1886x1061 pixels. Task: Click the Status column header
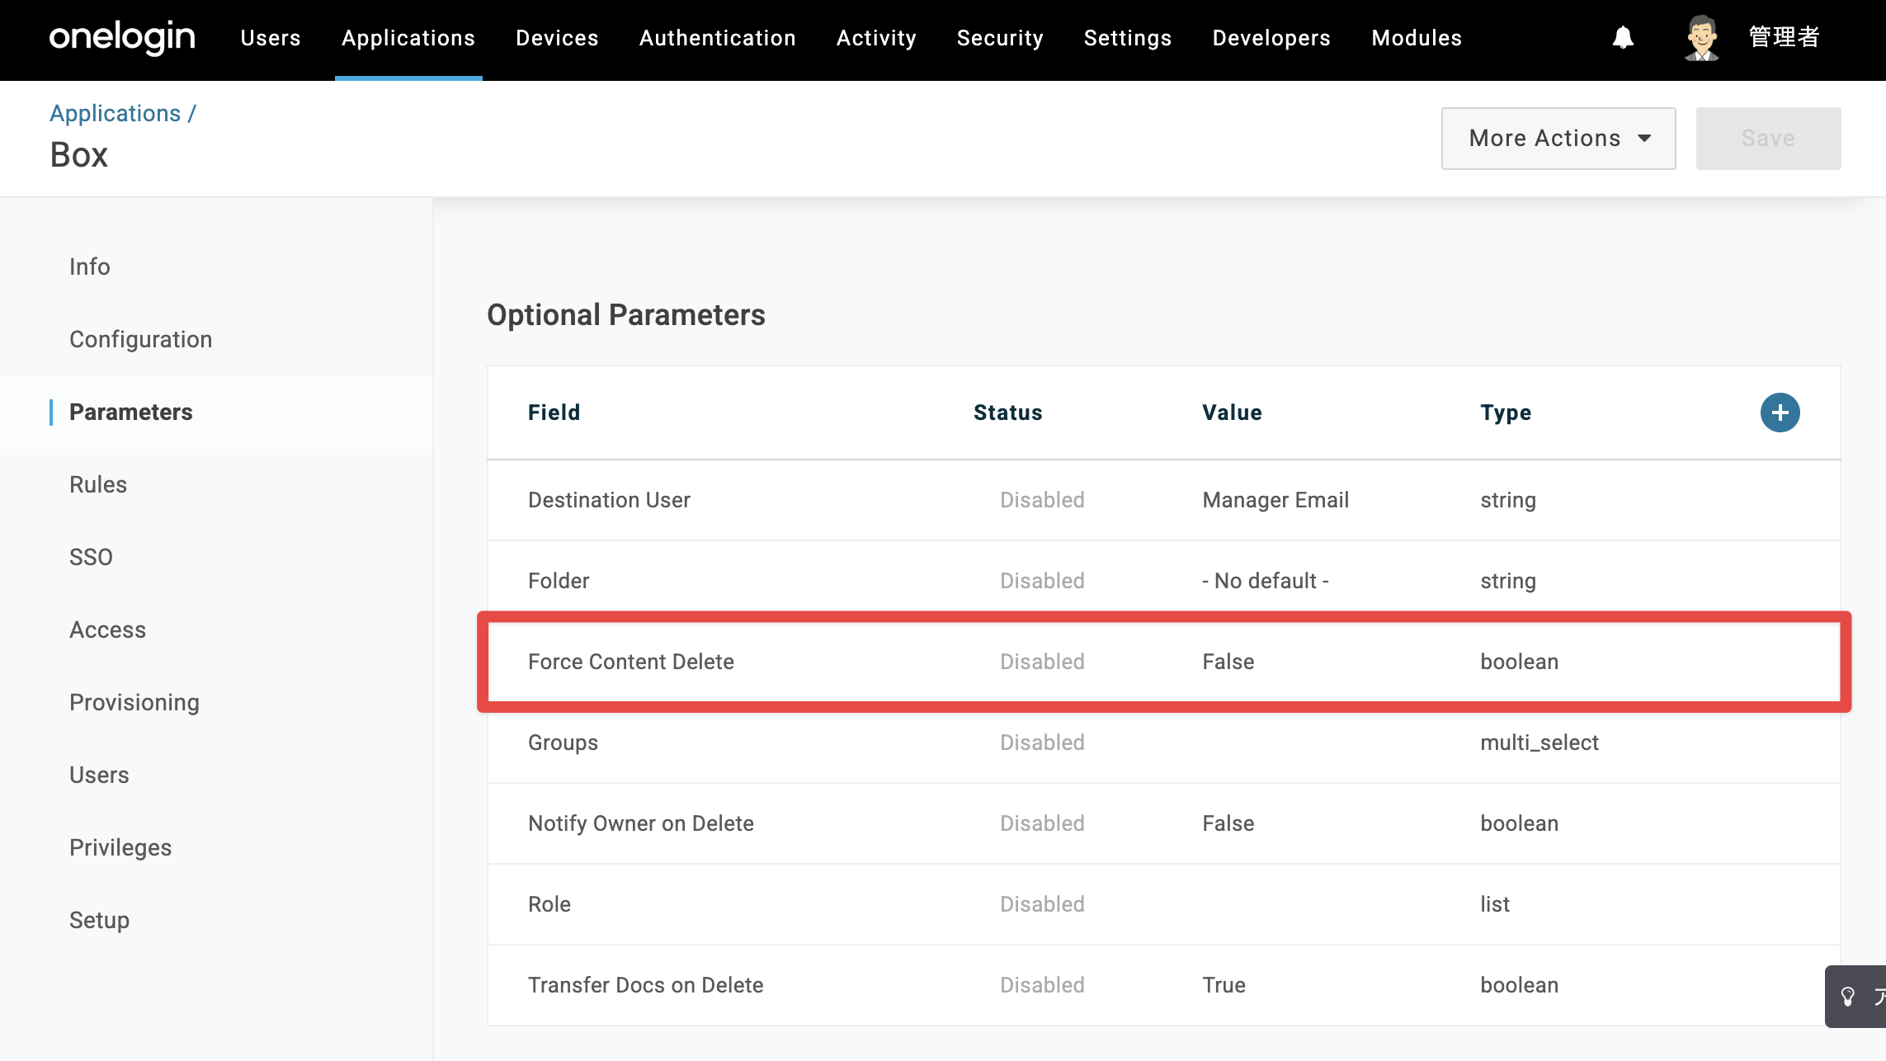(1008, 413)
